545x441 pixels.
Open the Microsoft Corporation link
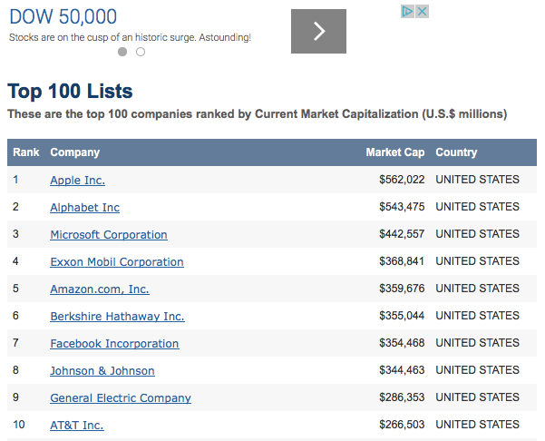pos(109,234)
